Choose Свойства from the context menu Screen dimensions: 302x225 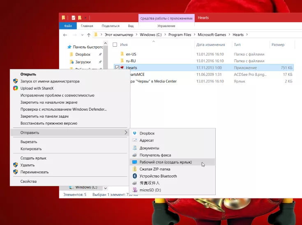29,181
